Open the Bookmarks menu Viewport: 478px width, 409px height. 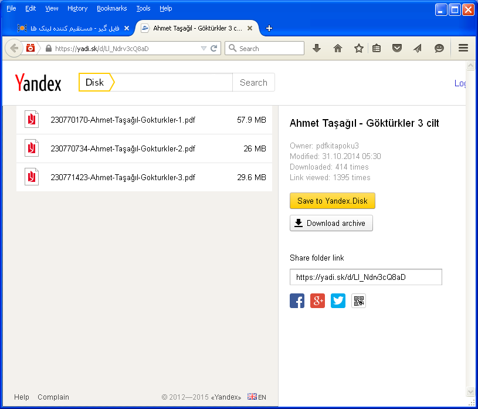(111, 9)
